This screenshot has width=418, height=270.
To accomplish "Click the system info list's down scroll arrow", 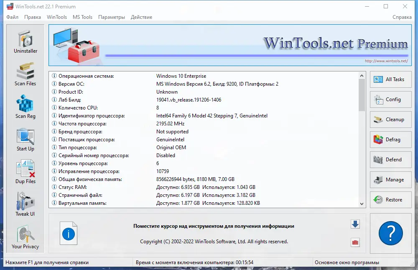I will click(x=362, y=204).
